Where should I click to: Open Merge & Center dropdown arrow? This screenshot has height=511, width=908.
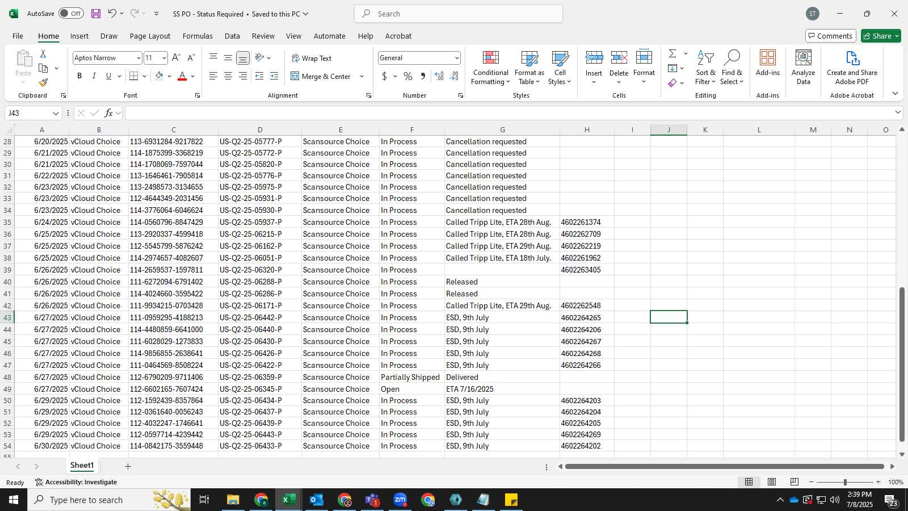coord(361,76)
